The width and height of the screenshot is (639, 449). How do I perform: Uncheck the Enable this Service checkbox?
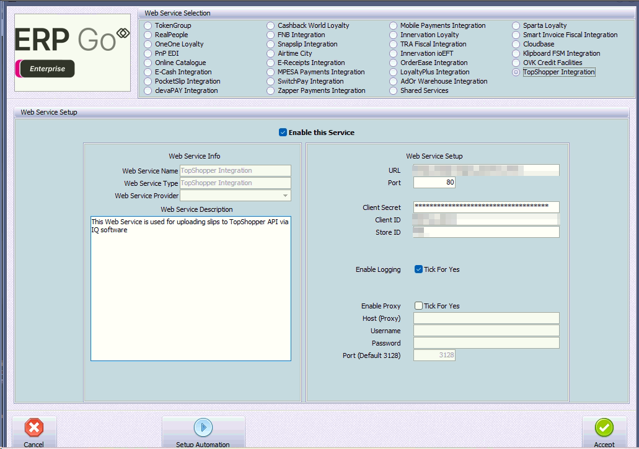tap(283, 133)
